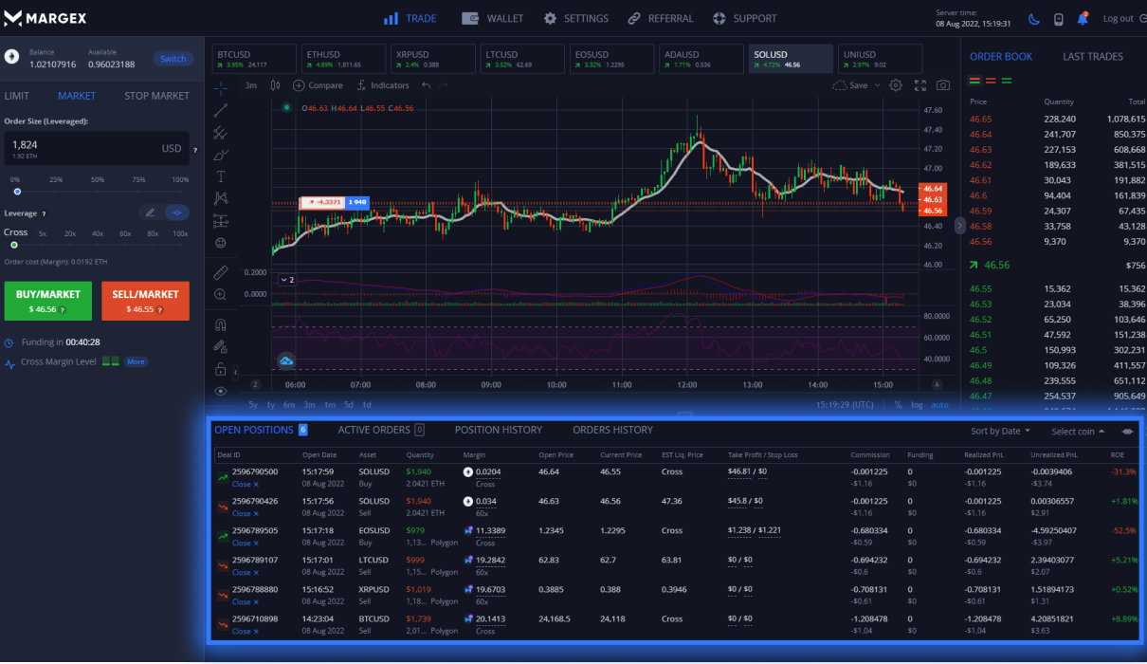Select the leverage slider mode toggle

tap(175, 212)
